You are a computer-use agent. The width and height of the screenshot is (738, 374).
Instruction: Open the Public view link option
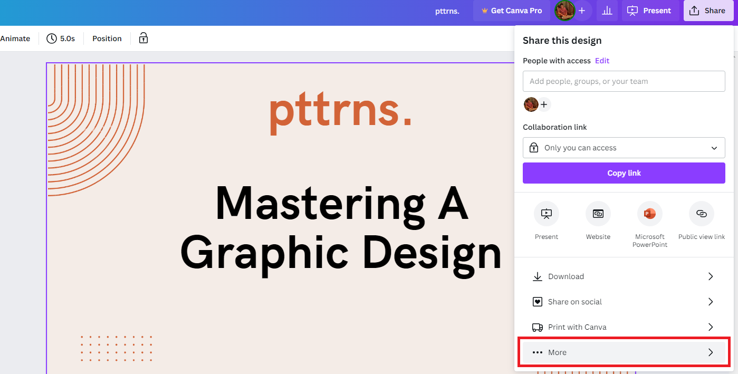(x=701, y=214)
